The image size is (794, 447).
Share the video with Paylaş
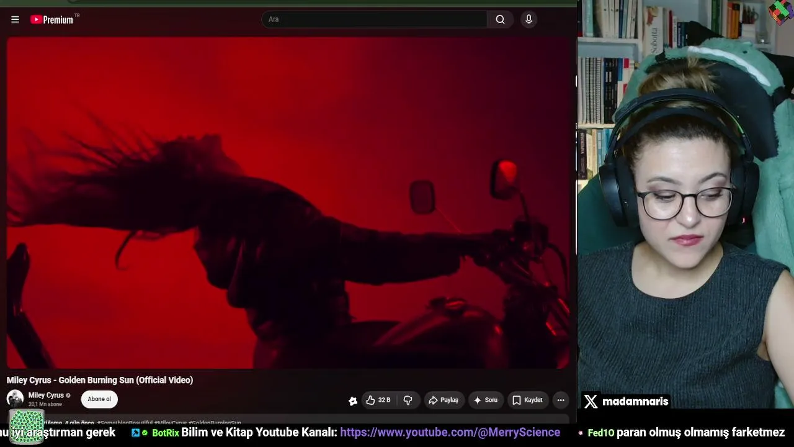(x=444, y=400)
